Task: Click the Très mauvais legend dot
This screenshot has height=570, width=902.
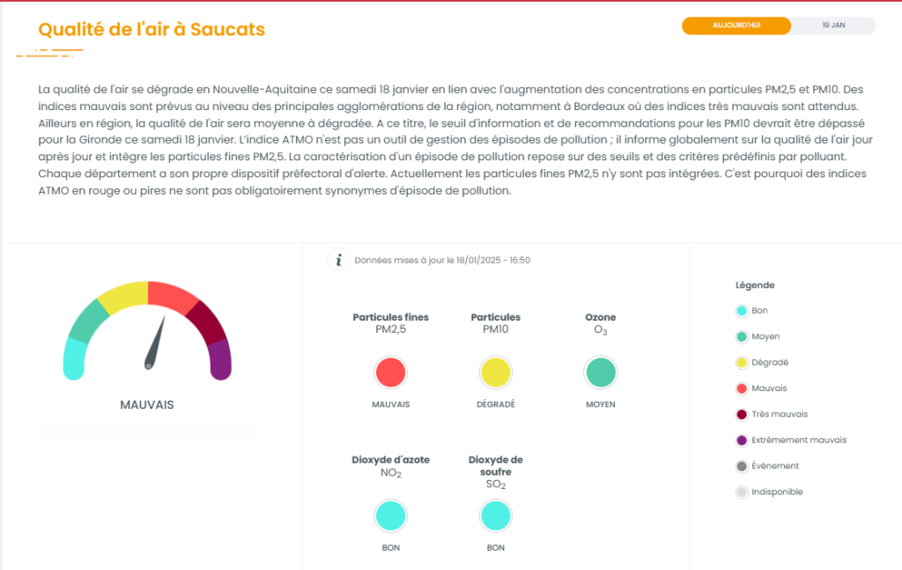Action: pos(742,414)
